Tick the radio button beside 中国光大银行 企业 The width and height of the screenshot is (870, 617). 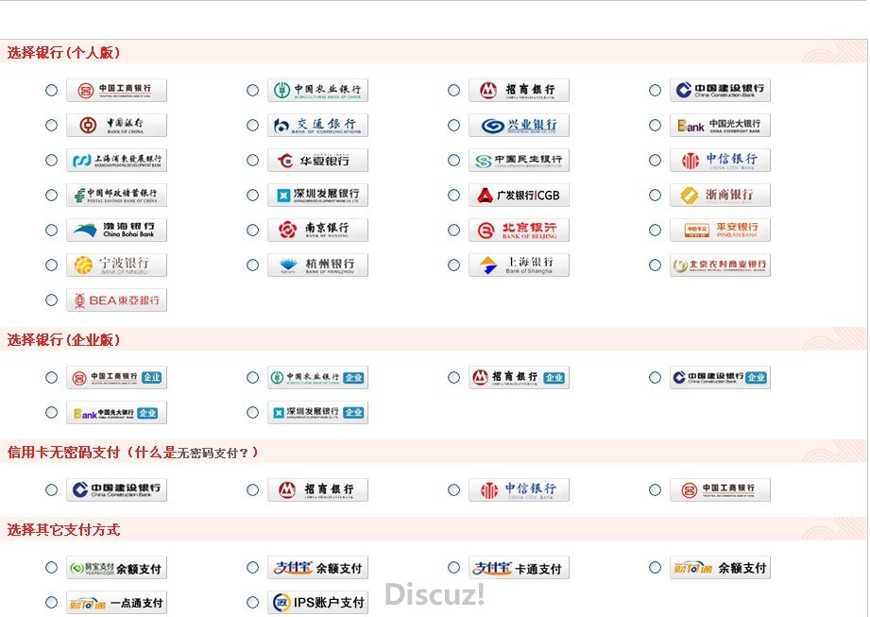(51, 412)
